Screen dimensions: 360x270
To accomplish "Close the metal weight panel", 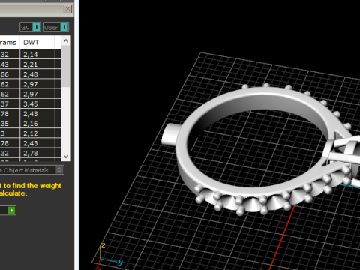I will 67,9.
